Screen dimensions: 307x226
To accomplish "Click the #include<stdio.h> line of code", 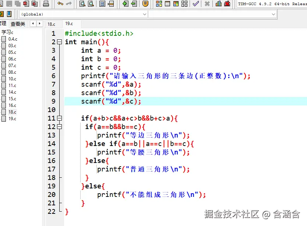I will pos(99,33).
